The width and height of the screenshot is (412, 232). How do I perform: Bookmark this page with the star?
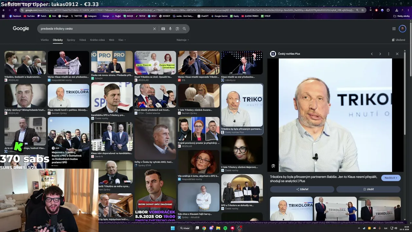(x=363, y=10)
